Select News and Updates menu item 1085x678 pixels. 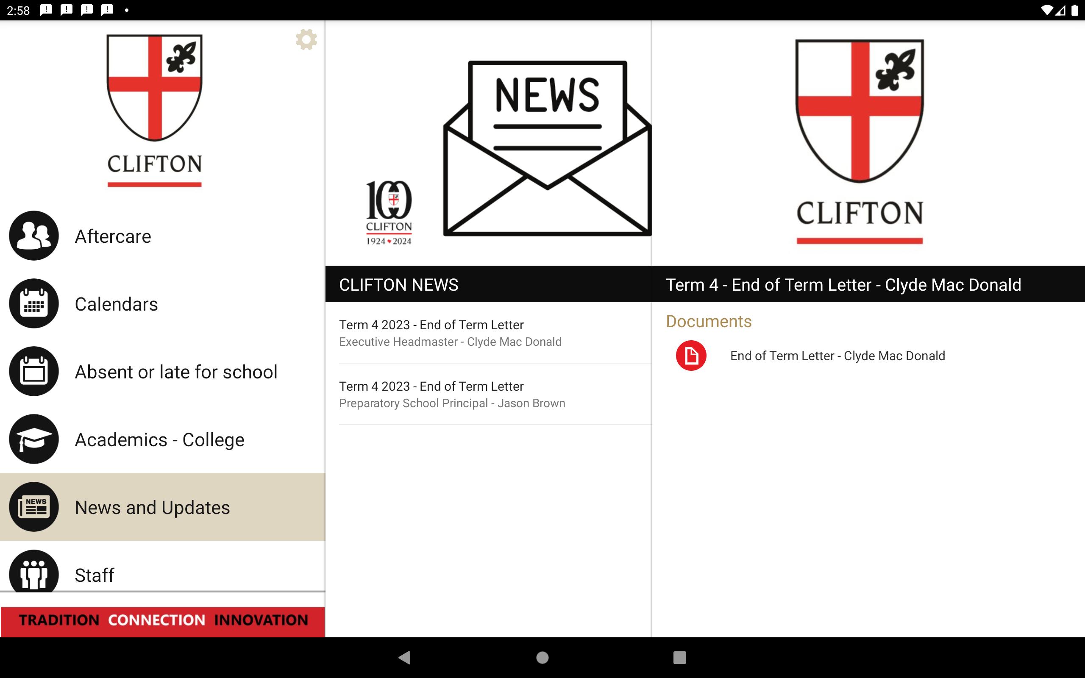click(162, 507)
